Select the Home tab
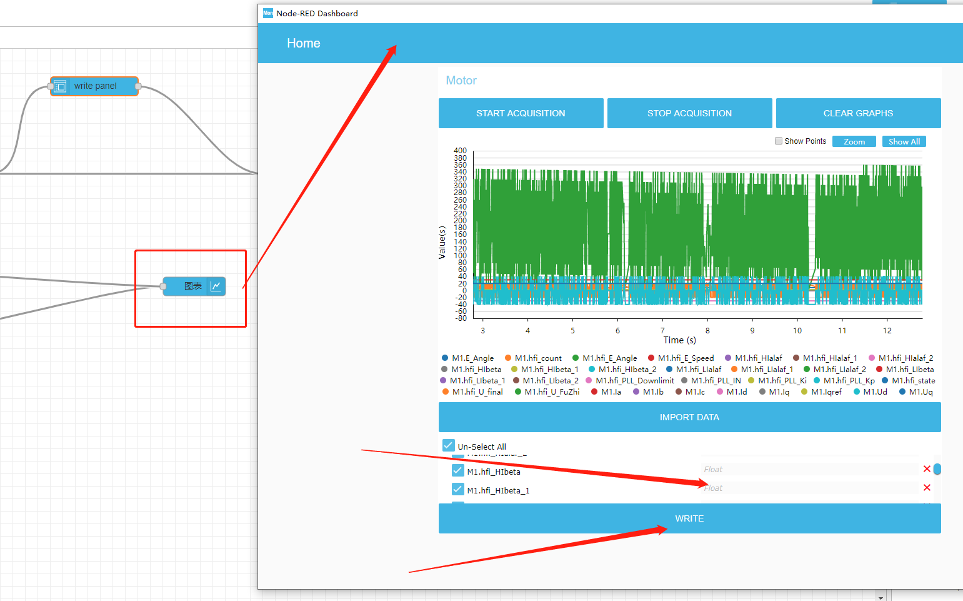 pyautogui.click(x=303, y=43)
